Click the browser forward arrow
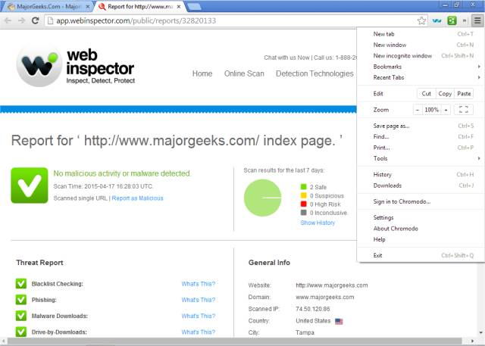This screenshot has height=346, width=485. click(22, 20)
